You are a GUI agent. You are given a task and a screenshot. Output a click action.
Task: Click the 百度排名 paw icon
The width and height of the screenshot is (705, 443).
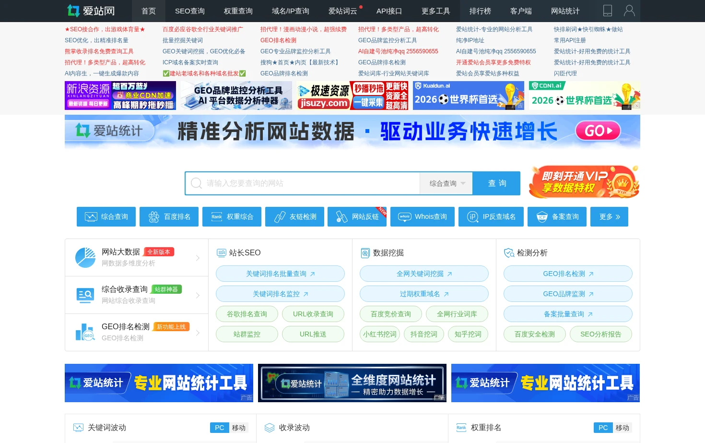[x=154, y=217]
